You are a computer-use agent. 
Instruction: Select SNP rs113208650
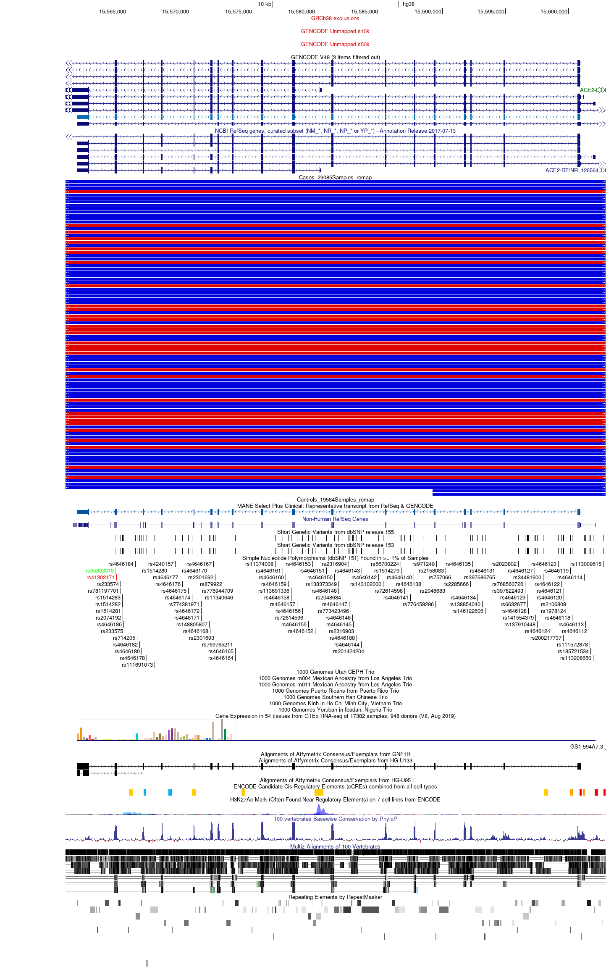coord(576,658)
